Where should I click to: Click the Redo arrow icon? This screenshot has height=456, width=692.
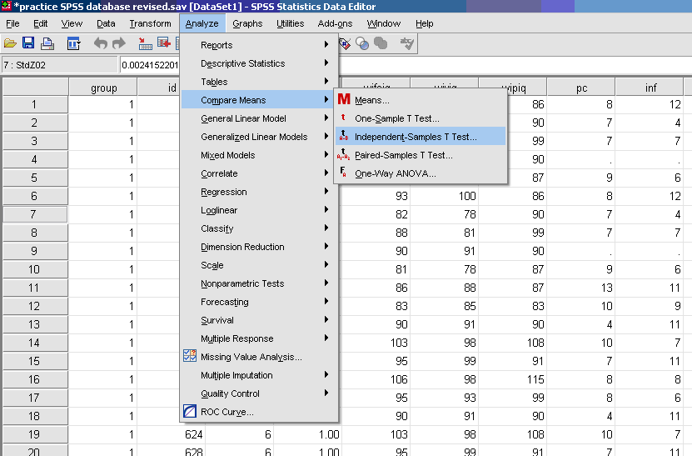point(118,43)
